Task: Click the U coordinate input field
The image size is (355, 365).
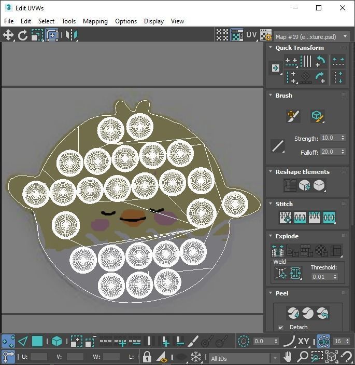Action: coord(39,357)
